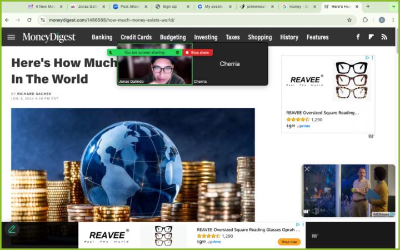Open the Credit Cards section

136,37
